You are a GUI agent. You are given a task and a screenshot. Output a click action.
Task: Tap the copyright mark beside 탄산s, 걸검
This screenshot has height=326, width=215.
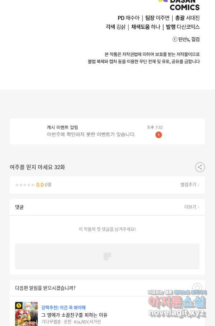[x=175, y=39]
